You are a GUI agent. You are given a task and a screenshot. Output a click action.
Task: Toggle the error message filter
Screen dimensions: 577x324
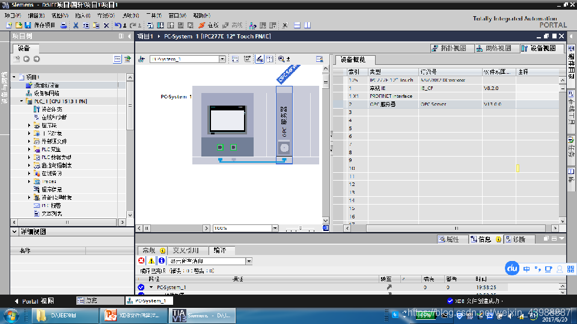click(x=141, y=261)
